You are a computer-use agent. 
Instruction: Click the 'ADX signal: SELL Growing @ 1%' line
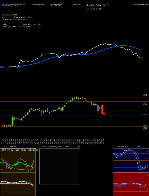tap(16, 27)
